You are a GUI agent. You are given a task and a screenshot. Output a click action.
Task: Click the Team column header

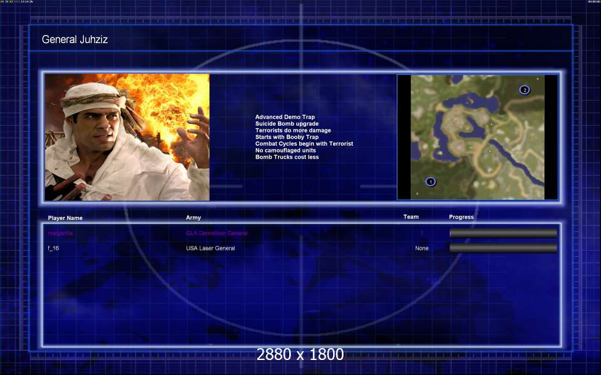[x=411, y=217]
